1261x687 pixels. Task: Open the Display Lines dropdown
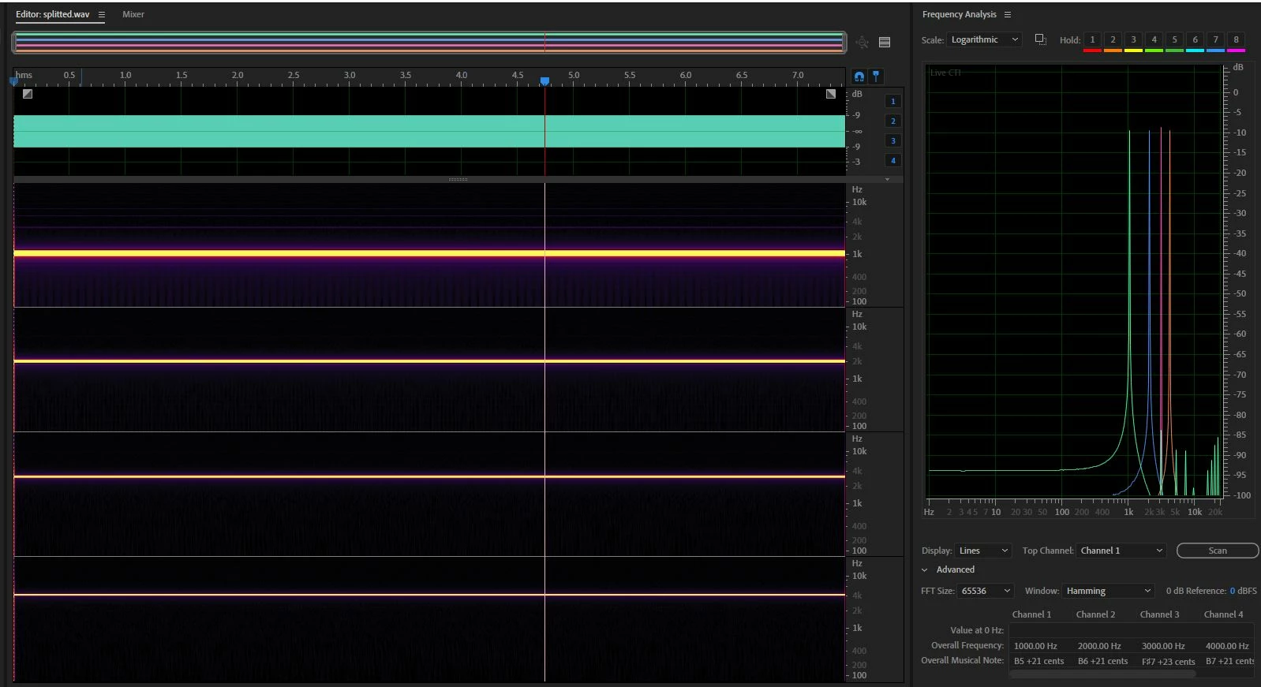coord(982,551)
